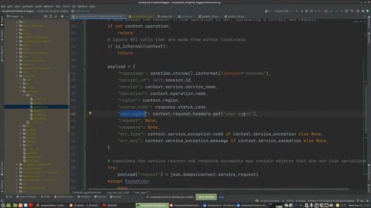
Task: Click the yellow intention bulb at line 42
Action: pyautogui.click(x=90, y=113)
